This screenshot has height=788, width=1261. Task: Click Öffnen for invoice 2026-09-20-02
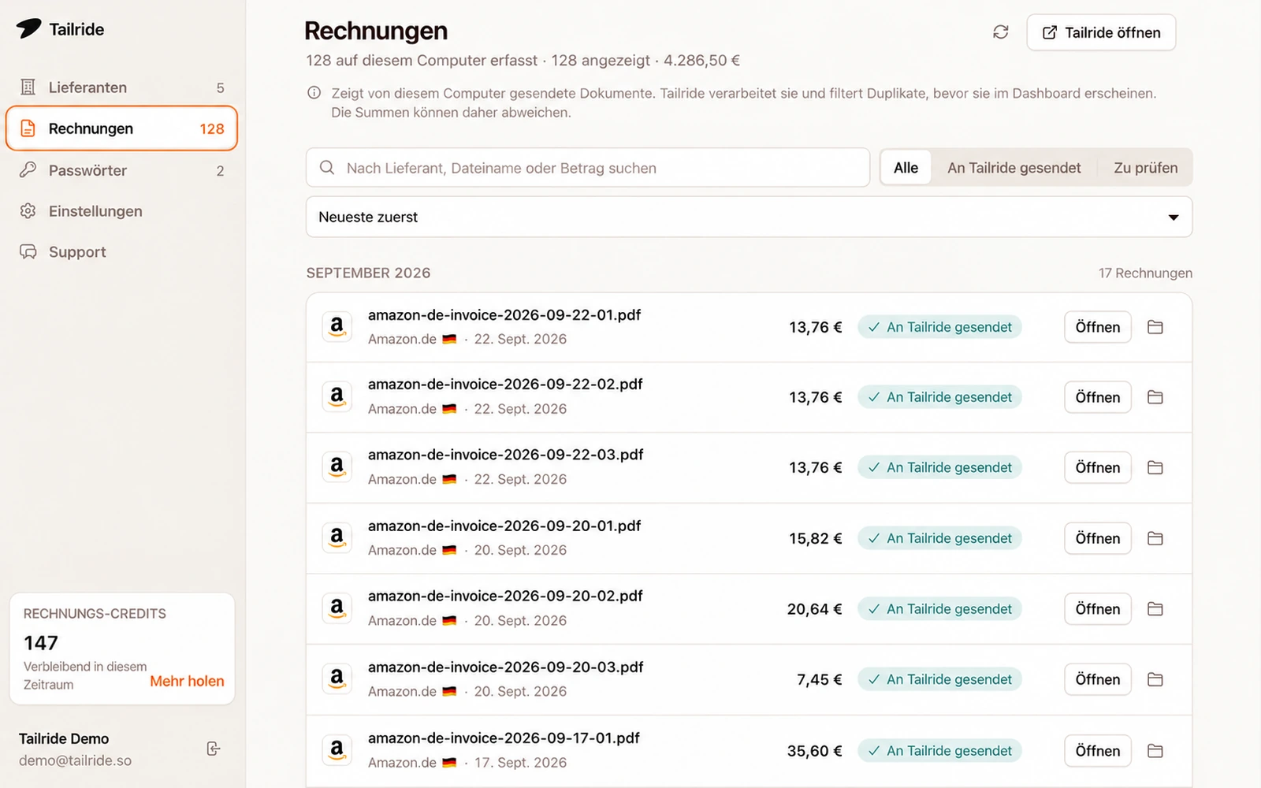(1098, 608)
